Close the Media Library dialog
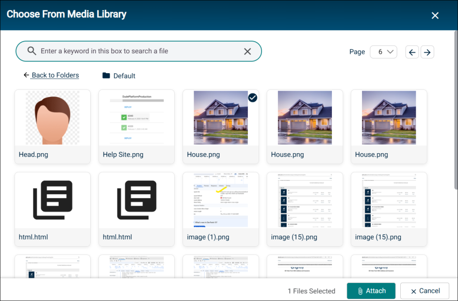Image resolution: width=458 pixels, height=301 pixels. tap(435, 16)
